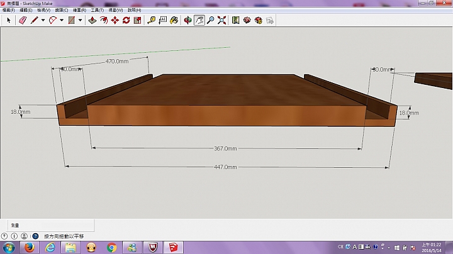Click the help question mark status icon

pyautogui.click(x=36, y=236)
